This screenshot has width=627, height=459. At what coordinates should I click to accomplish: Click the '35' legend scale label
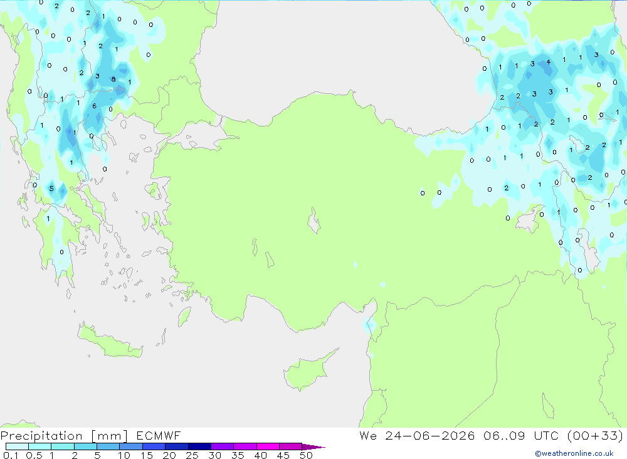[238, 455]
